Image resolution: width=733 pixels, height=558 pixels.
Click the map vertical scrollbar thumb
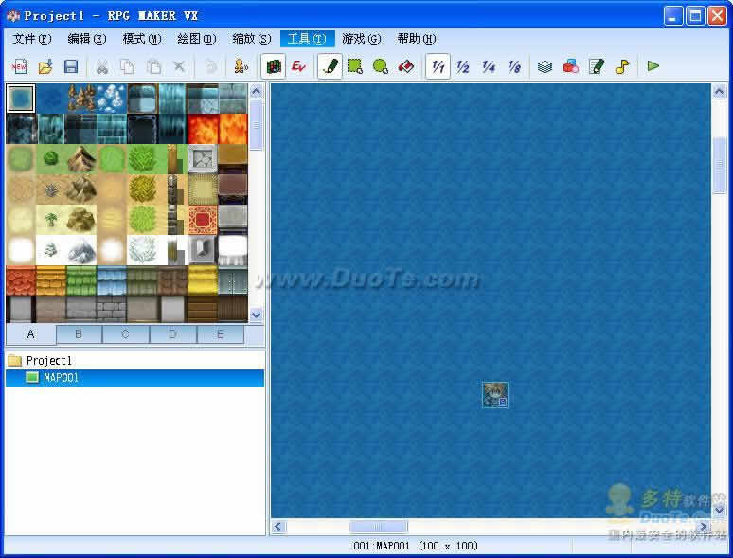click(x=719, y=165)
